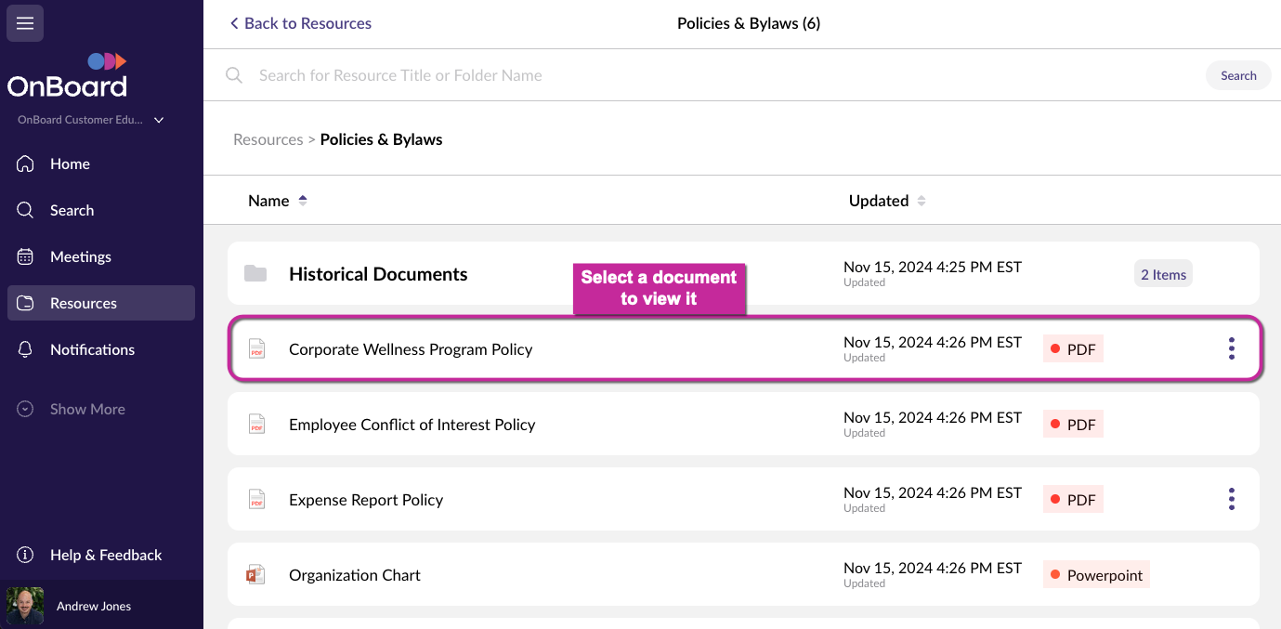Go to Home in sidebar

tap(70, 164)
